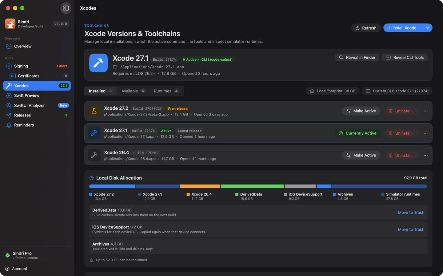
Task: Click the orange Xcode 26.4 bar segment
Action: (x=200, y=186)
